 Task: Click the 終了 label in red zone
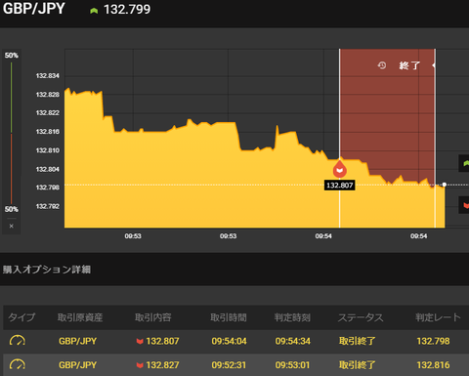pyautogui.click(x=409, y=65)
